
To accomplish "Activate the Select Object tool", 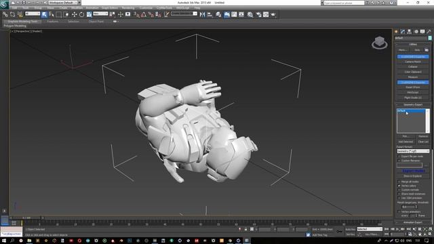I will point(44,14).
